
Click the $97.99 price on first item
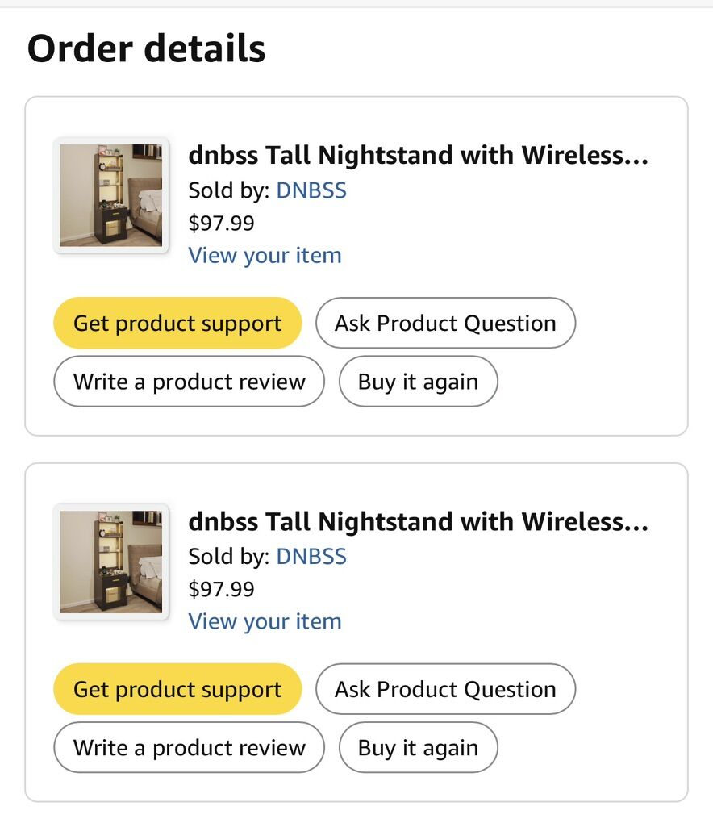(221, 223)
